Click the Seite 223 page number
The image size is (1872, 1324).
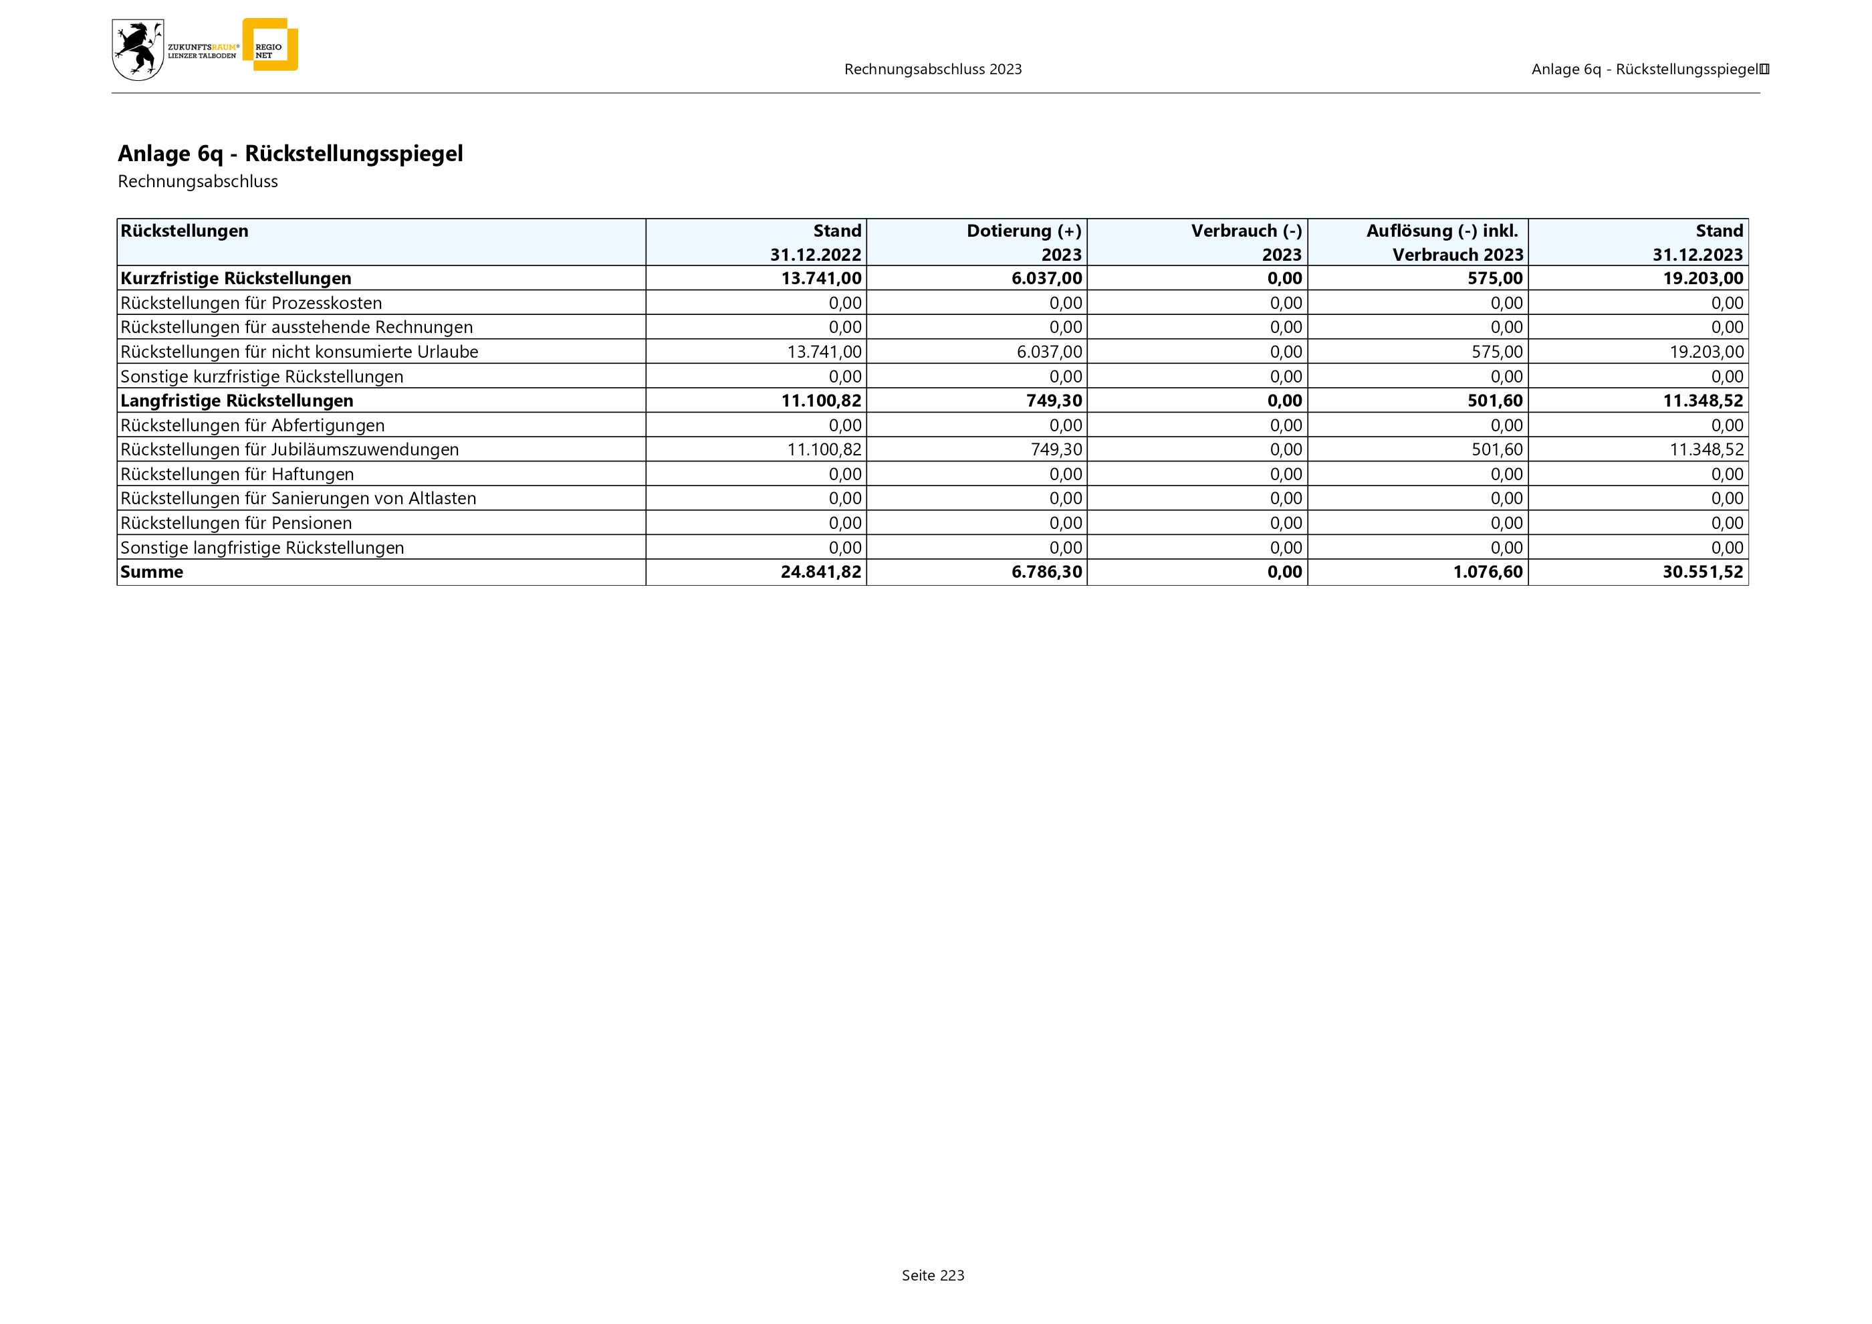point(933,1275)
